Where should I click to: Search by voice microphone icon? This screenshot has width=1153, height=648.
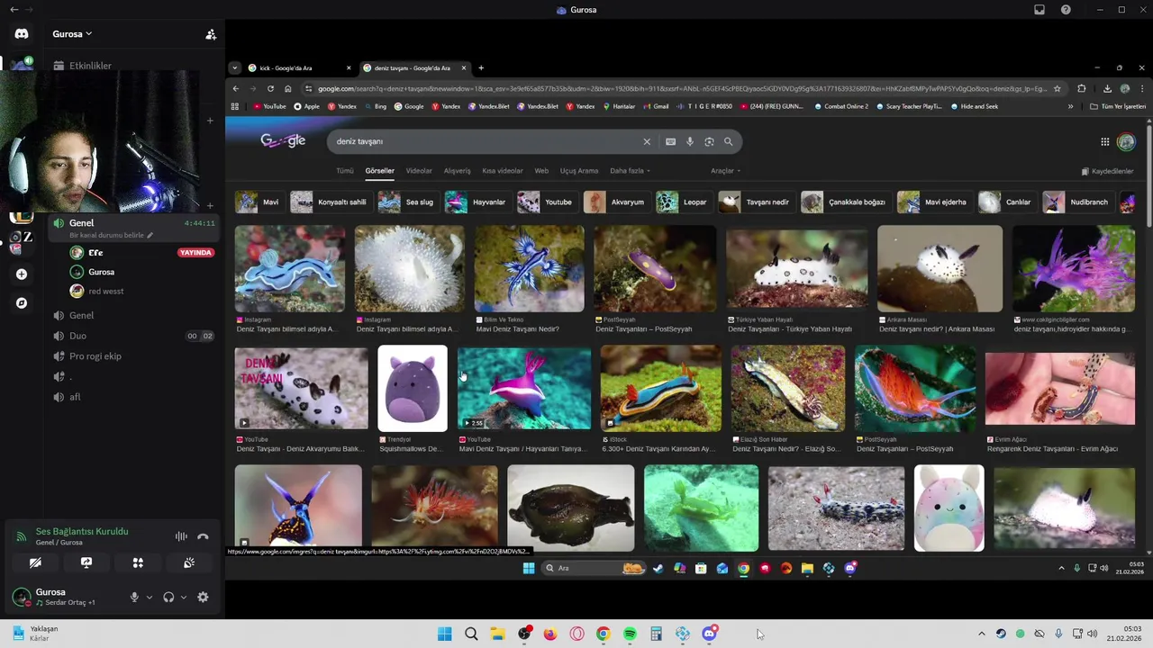(690, 141)
